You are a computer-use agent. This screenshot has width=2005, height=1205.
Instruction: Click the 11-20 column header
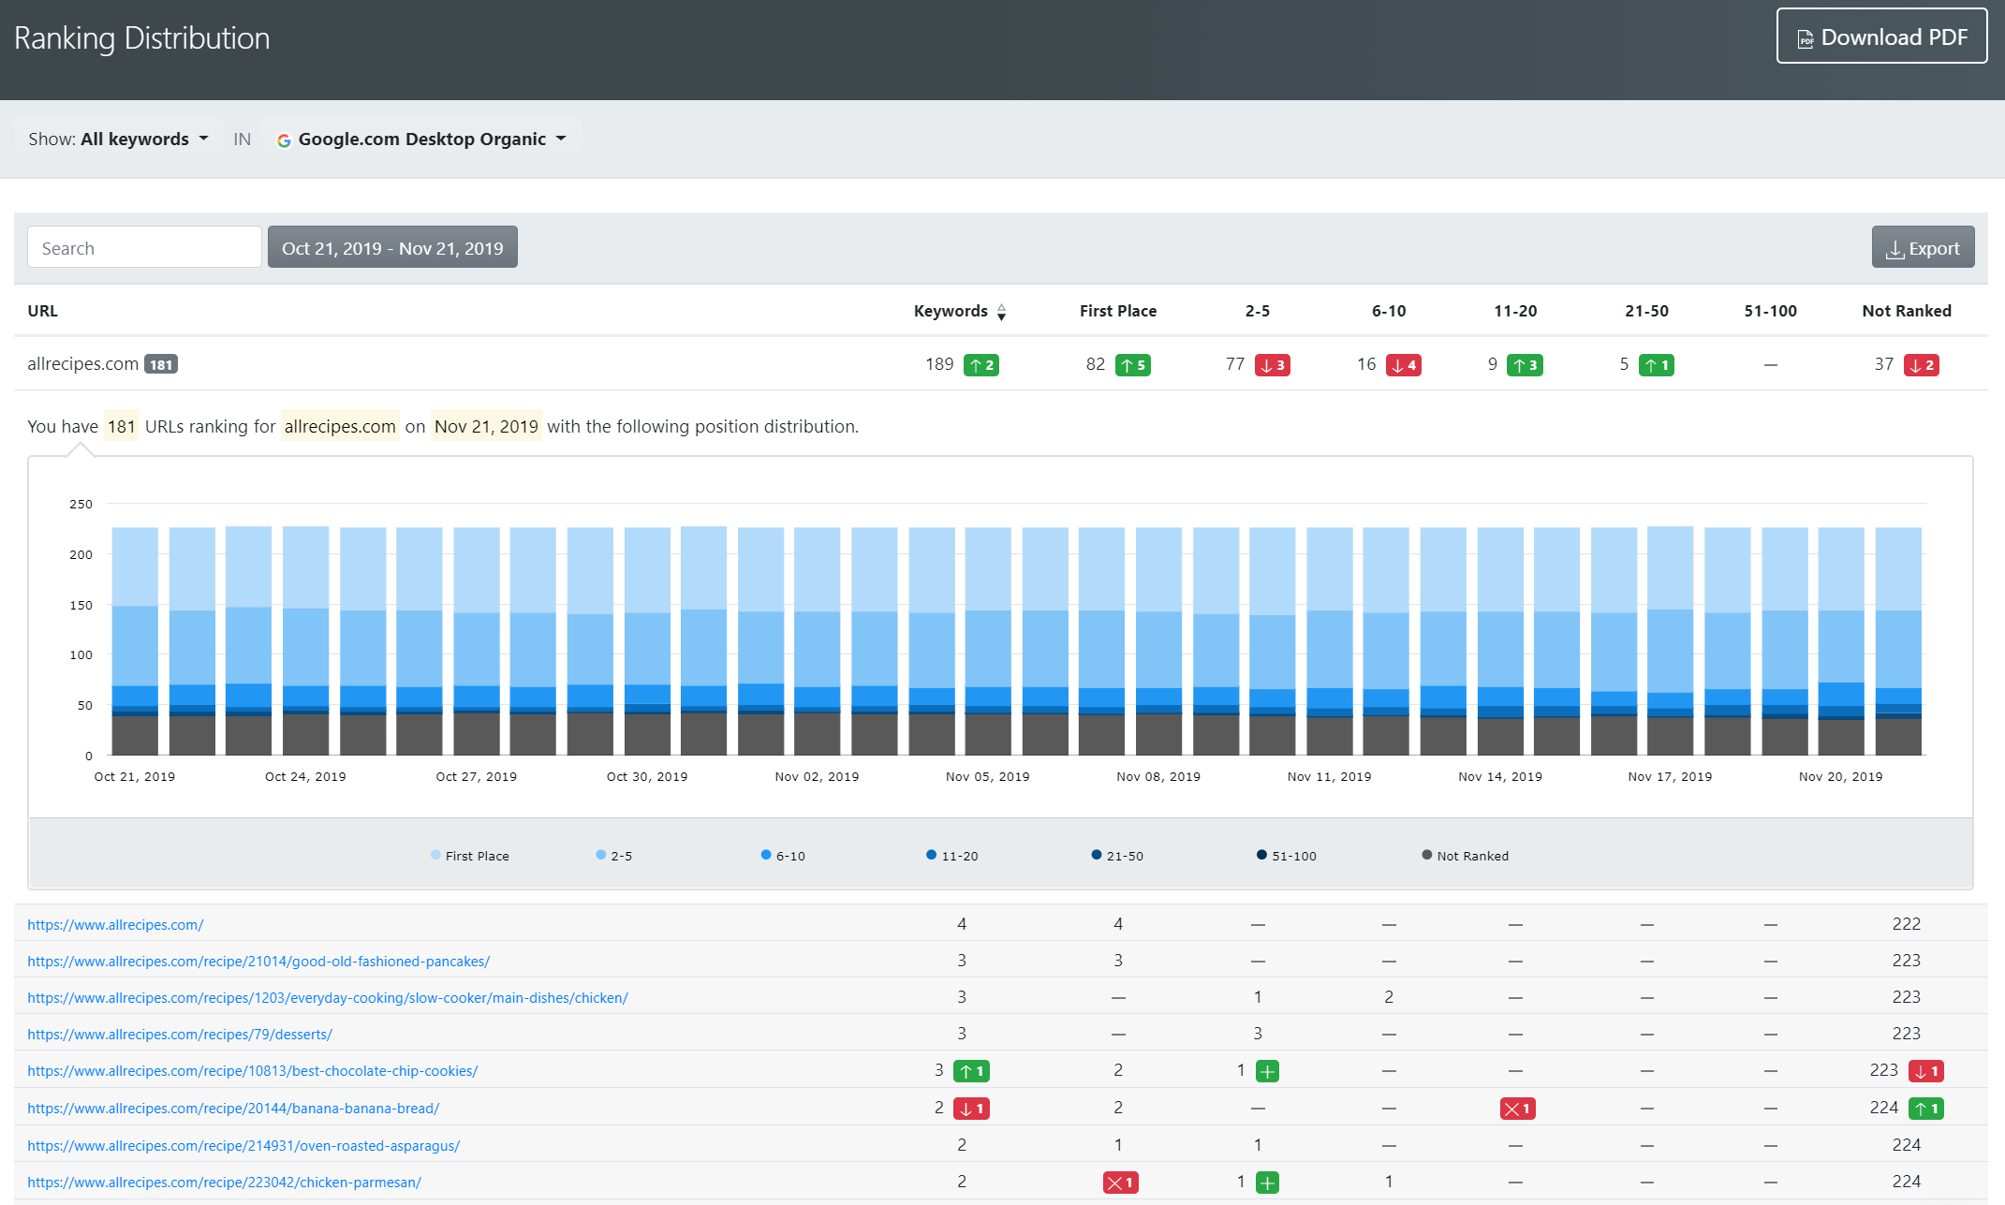point(1514,311)
